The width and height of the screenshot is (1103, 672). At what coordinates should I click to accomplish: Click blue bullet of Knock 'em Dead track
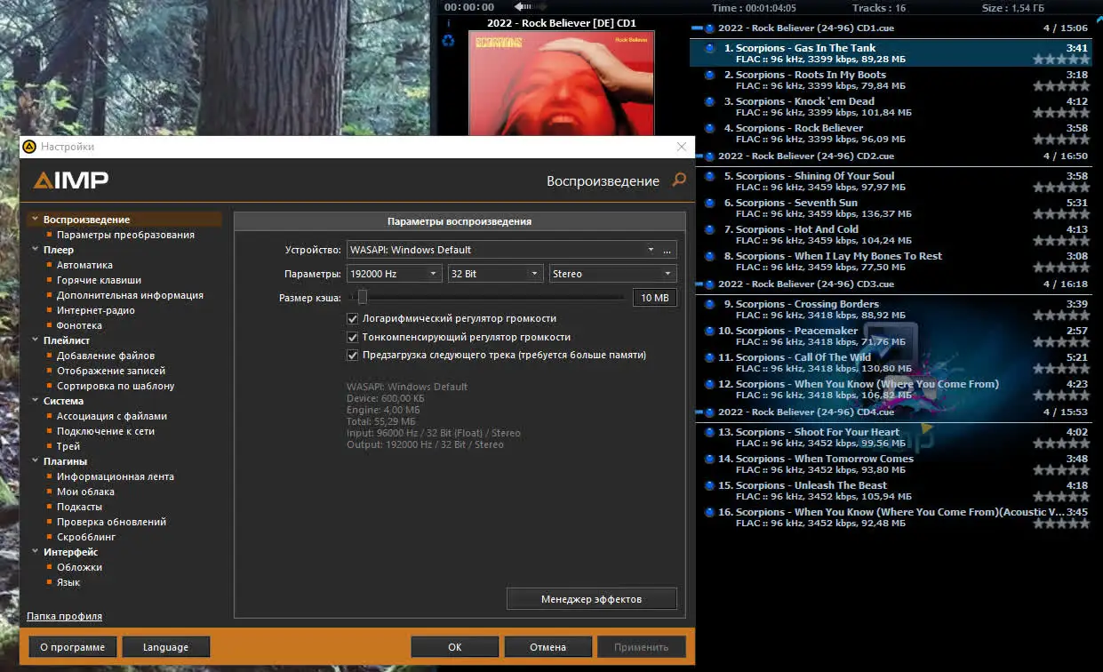pyautogui.click(x=709, y=102)
